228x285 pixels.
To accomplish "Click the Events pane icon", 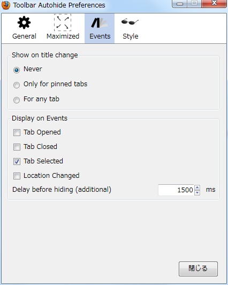I will click(x=100, y=22).
